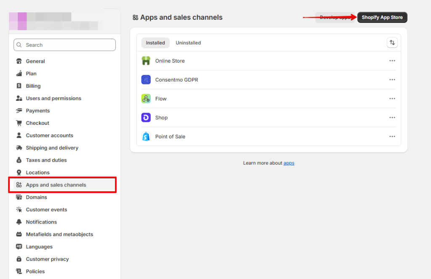Open the more options menu for Consentmo GDPR

point(392,79)
